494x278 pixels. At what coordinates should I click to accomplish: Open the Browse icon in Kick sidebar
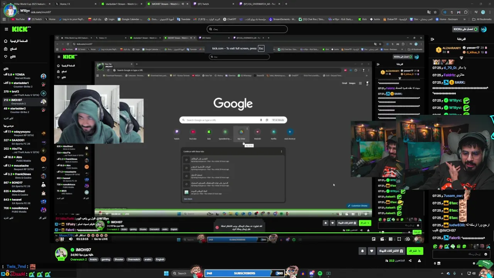pos(5,49)
